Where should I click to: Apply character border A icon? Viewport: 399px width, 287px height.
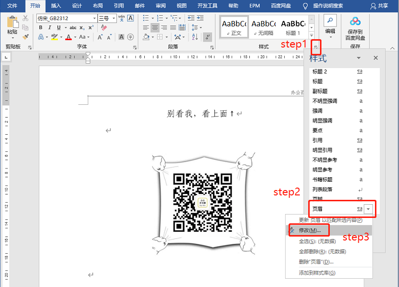pyautogui.click(x=131, y=18)
